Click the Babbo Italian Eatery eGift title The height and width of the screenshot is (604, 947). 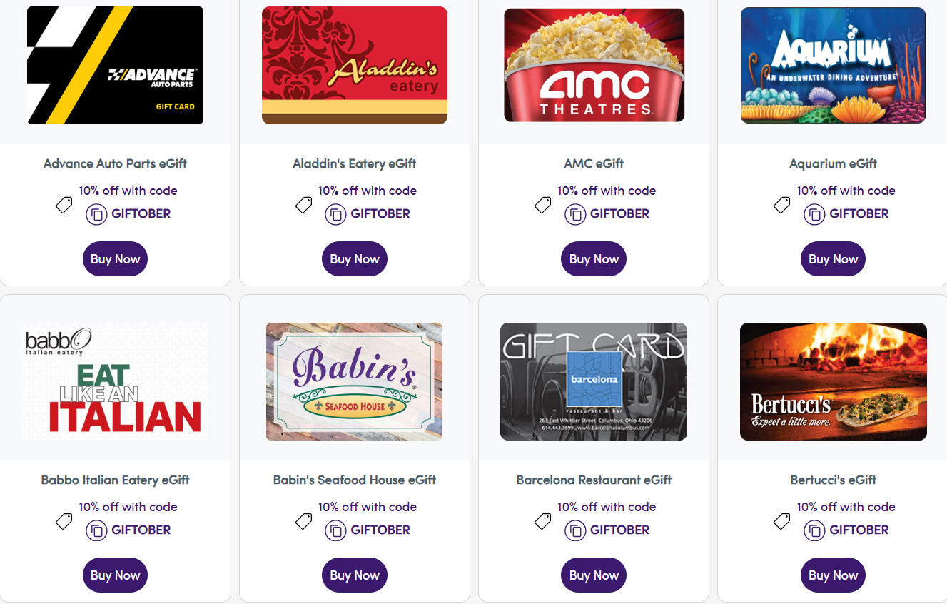115,480
